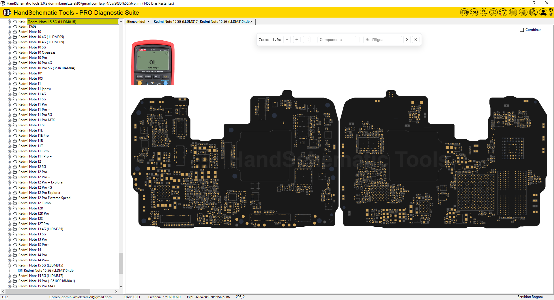Viewport: 554px width, 300px height.
Task: Select Redmi Note 12T Pro folder
Action: tap(33, 224)
